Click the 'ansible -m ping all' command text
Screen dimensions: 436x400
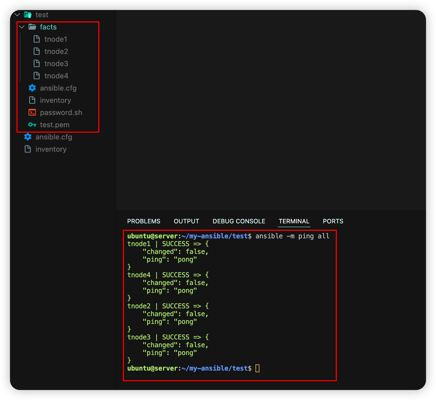click(x=292, y=236)
